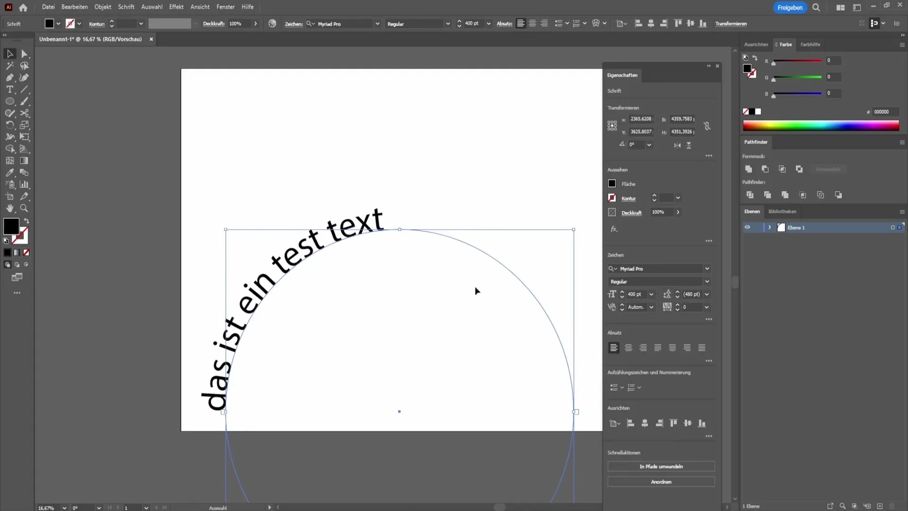Select the Scissors tool
The height and width of the screenshot is (511, 908).
pyautogui.click(x=25, y=113)
